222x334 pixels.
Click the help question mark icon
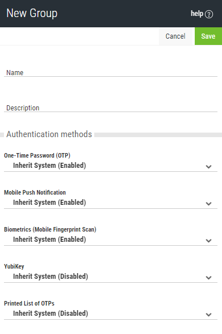(209, 14)
